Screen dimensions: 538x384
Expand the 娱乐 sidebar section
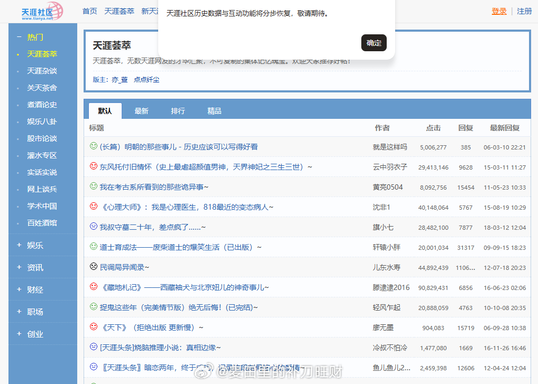tap(19, 245)
